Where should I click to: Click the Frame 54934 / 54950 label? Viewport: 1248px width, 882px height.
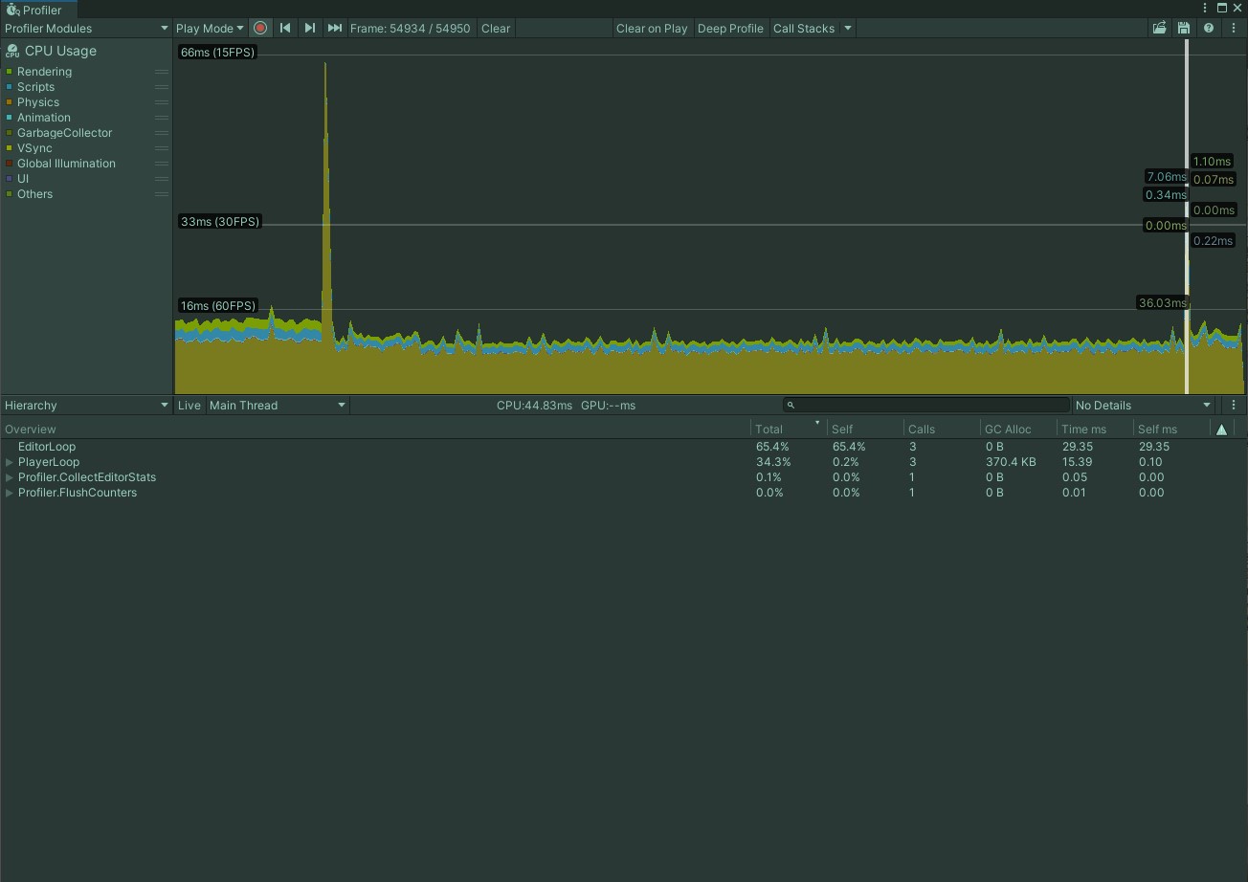point(411,28)
